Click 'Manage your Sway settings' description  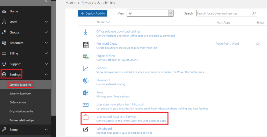[x=113, y=97]
